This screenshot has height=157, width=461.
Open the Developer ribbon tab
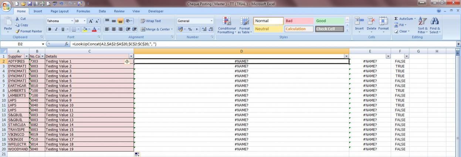155,11
